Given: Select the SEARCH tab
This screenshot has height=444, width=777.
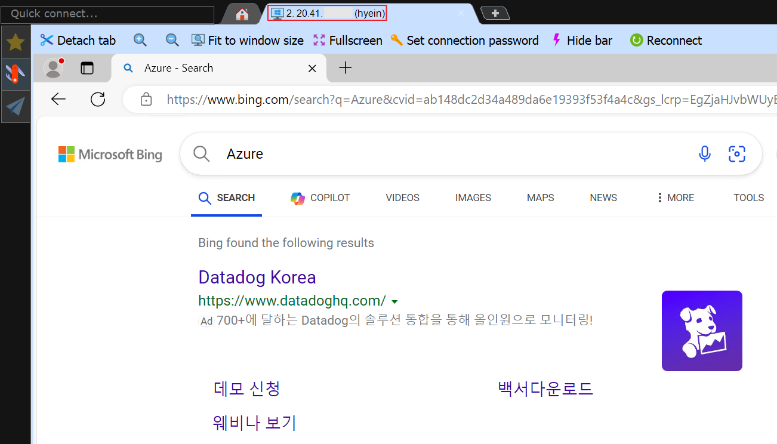Looking at the screenshot, I should [227, 198].
